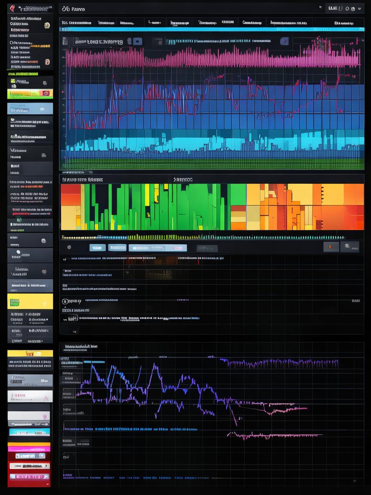Select the far-right tab in the top tab row
The width and height of the screenshot is (371, 495).
point(344,22)
